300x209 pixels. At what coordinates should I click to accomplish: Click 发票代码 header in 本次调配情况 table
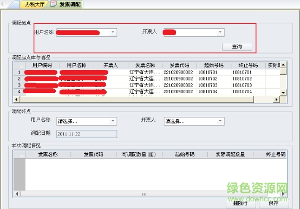93,154
